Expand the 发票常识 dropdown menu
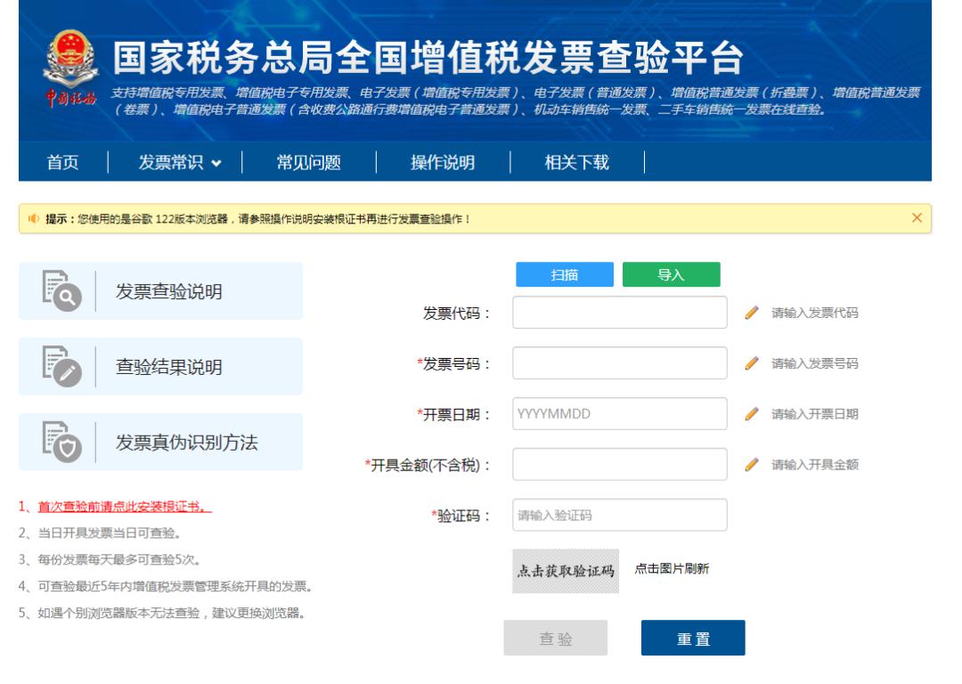 pos(179,162)
